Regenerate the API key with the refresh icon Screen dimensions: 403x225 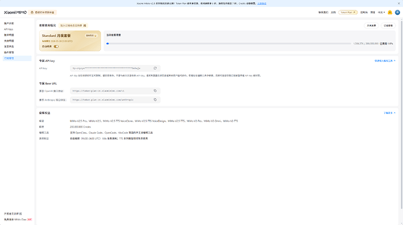[155, 68]
